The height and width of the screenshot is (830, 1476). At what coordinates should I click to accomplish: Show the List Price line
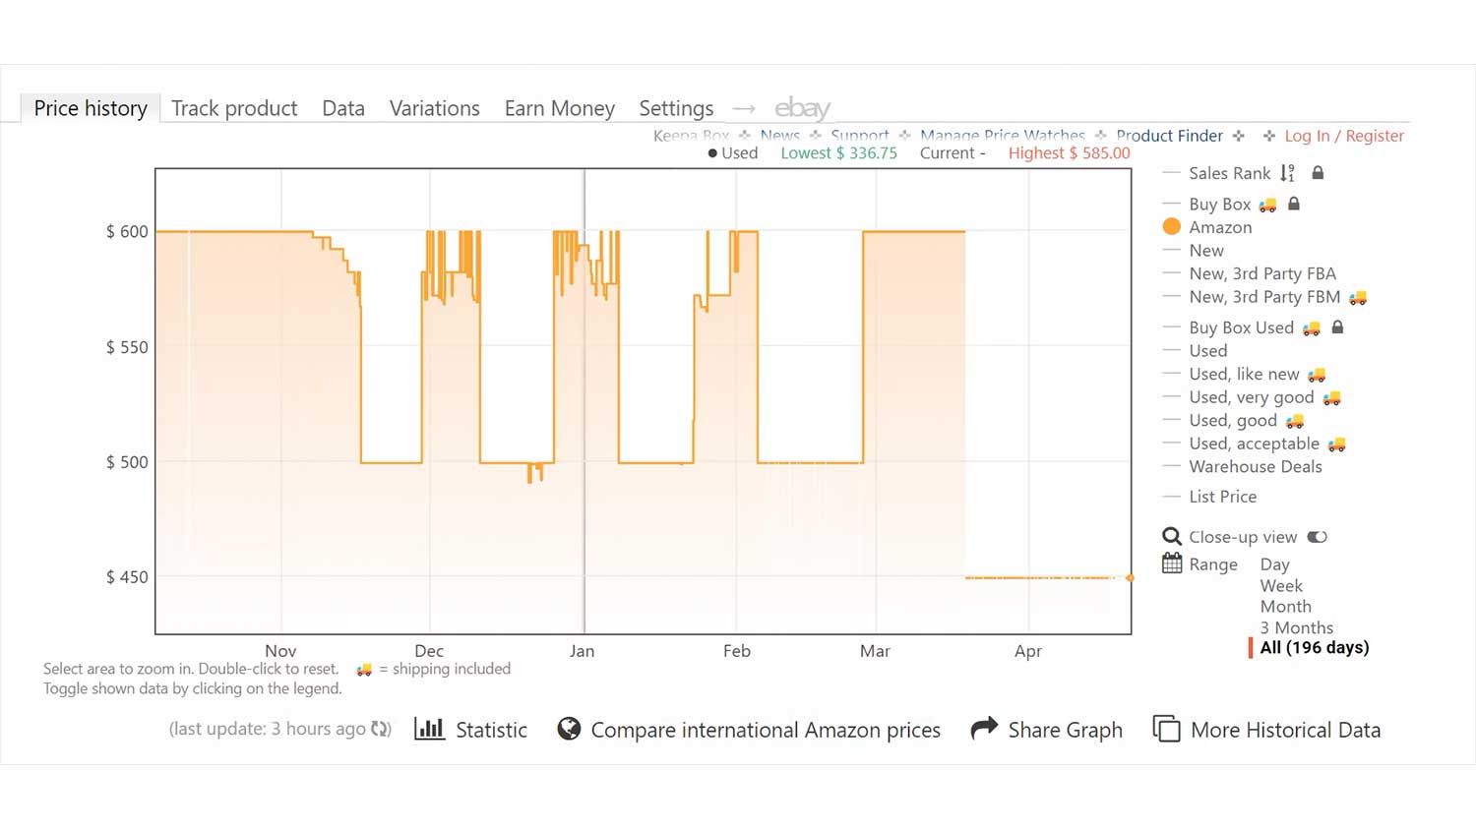point(1222,497)
